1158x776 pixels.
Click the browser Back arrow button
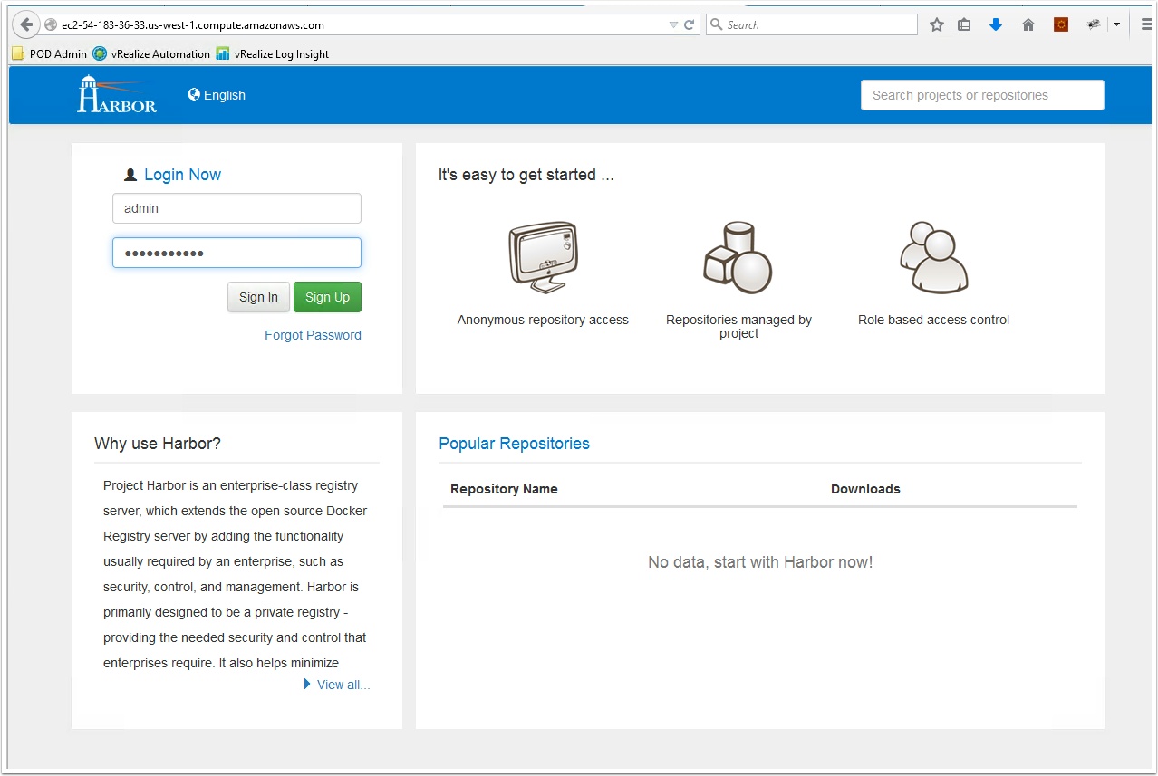click(x=26, y=24)
